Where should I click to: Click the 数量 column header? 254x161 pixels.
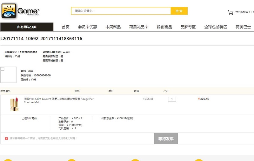click(x=137, y=91)
